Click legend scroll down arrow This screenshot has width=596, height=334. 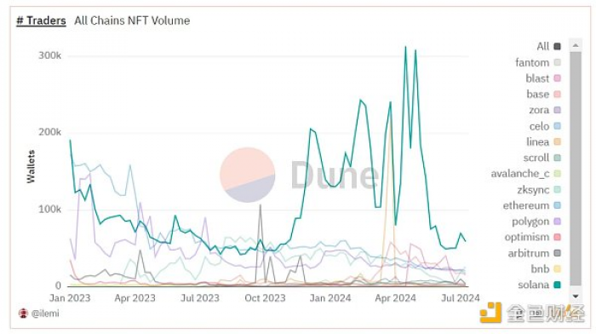coord(576,297)
